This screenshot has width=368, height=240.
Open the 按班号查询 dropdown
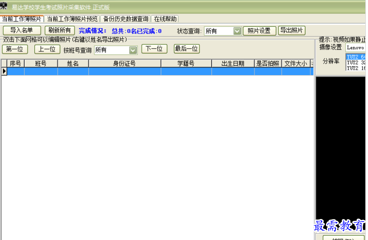[x=116, y=50]
